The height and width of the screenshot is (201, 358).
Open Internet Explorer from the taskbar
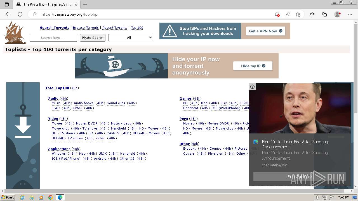click(22, 197)
